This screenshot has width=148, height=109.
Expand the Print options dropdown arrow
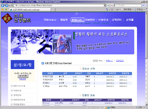[x=120, y=10]
